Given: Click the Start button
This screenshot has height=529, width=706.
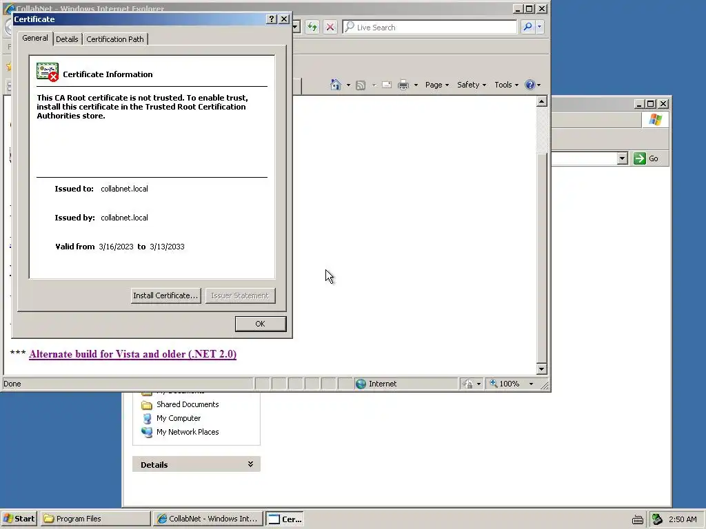Looking at the screenshot, I should coord(19,519).
